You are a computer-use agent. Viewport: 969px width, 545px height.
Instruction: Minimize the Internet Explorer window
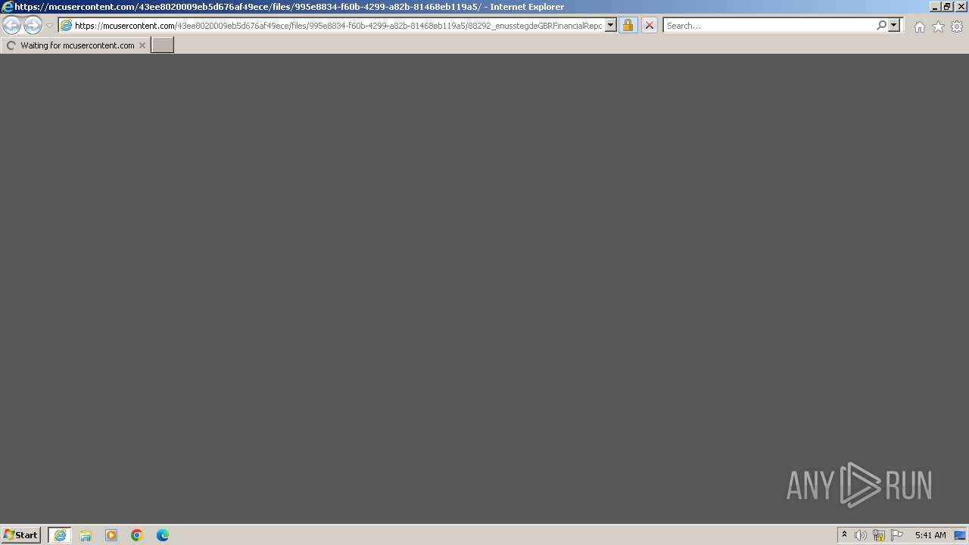pyautogui.click(x=935, y=7)
